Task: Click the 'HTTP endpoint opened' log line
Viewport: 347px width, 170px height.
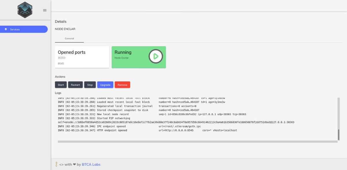Action: coord(147,130)
